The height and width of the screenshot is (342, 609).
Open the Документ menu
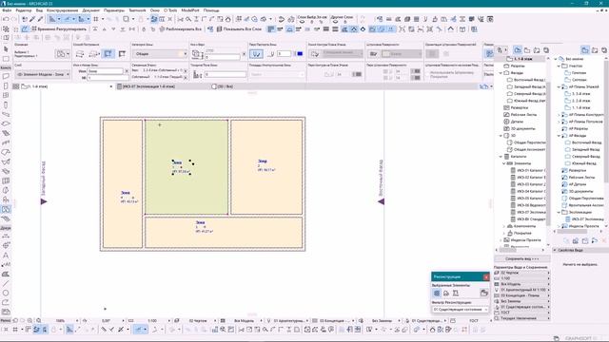tap(91, 10)
